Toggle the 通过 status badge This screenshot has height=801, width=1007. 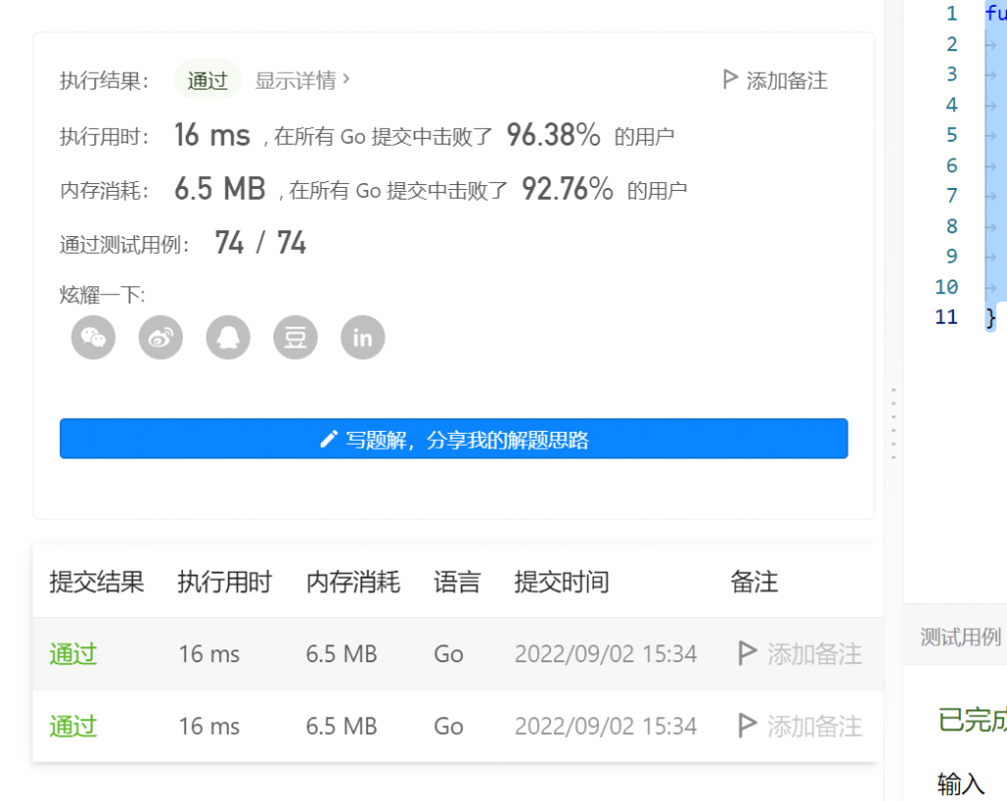207,81
